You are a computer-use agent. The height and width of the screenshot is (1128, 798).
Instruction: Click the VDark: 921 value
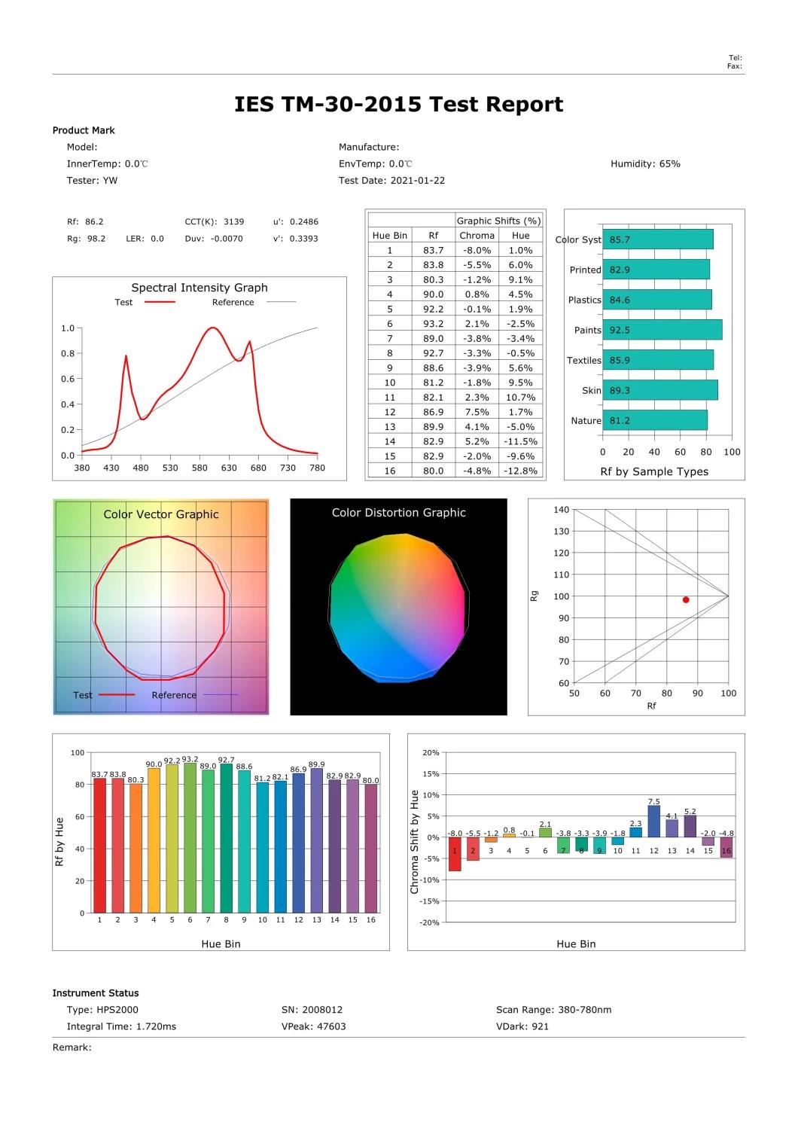tap(522, 1026)
